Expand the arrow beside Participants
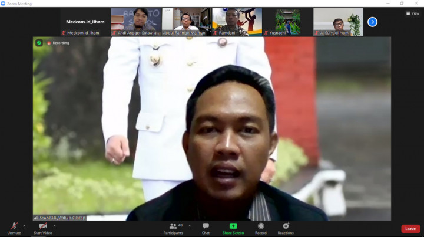The height and width of the screenshot is (237, 424). [x=190, y=225]
